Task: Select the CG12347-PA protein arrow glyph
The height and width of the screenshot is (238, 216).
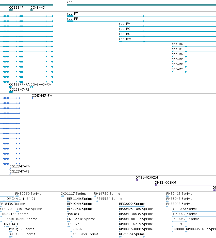Action: tap(10, 169)
